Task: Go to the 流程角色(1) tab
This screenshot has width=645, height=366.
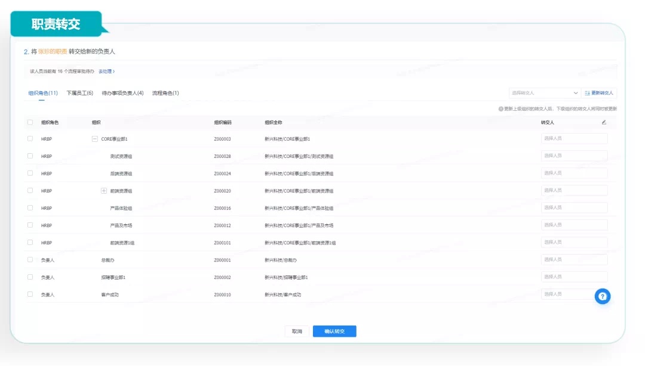Action: coord(165,93)
